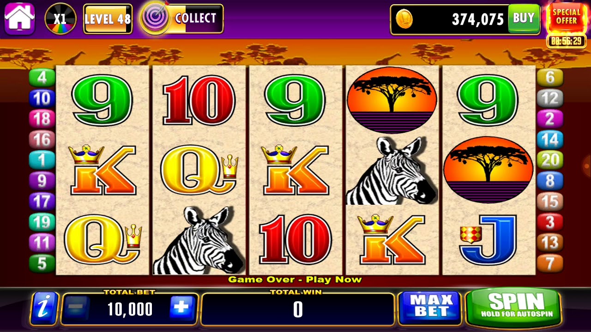591x332 pixels.
Task: Open the blue info paytable icon
Action: (x=44, y=308)
